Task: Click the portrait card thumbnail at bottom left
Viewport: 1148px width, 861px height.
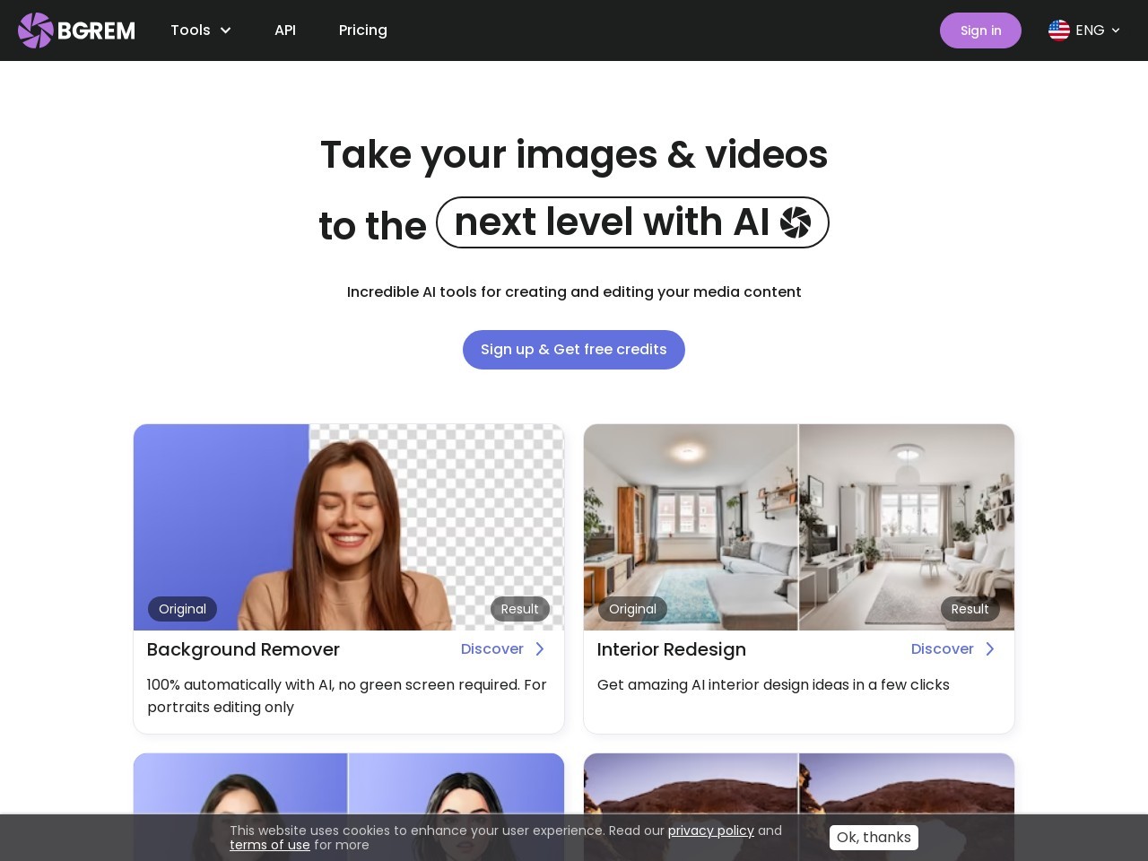Action: coord(349,784)
